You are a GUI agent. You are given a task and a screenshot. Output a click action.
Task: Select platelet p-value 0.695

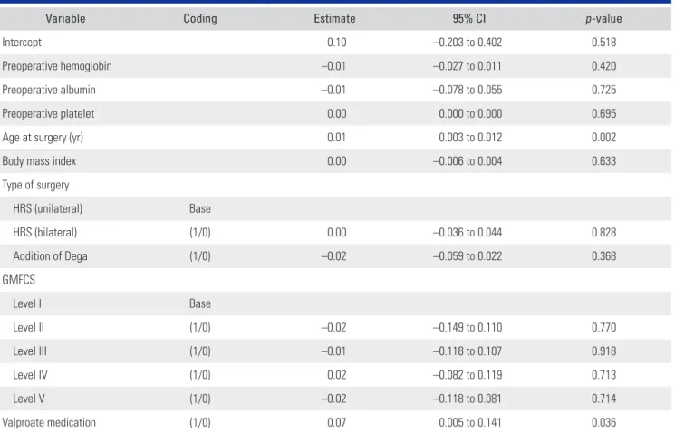point(603,113)
